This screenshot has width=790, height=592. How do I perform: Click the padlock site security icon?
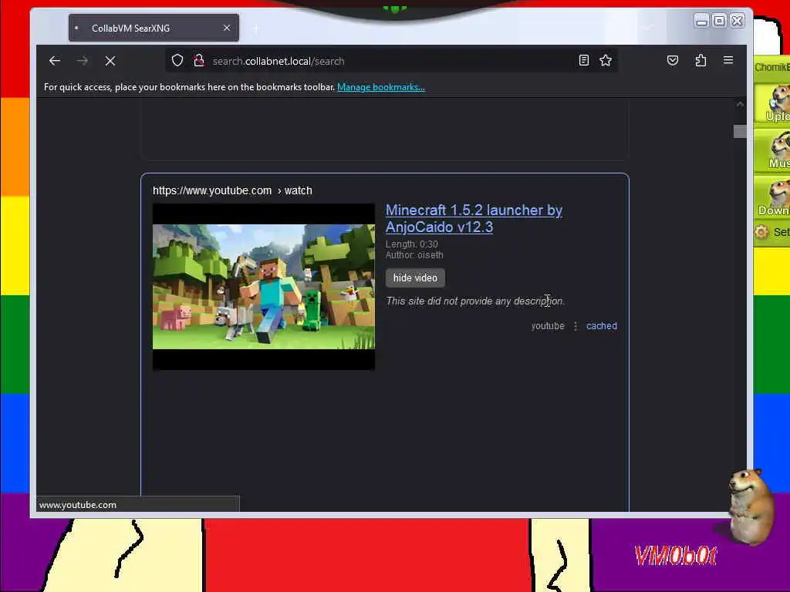click(x=199, y=61)
